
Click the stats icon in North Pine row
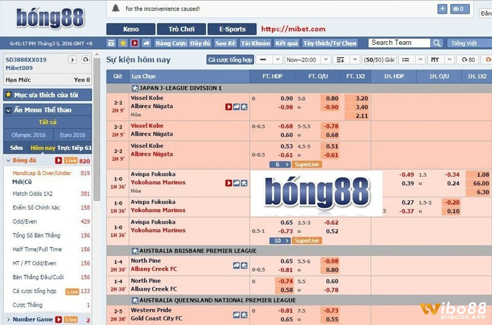[x=236, y=265]
